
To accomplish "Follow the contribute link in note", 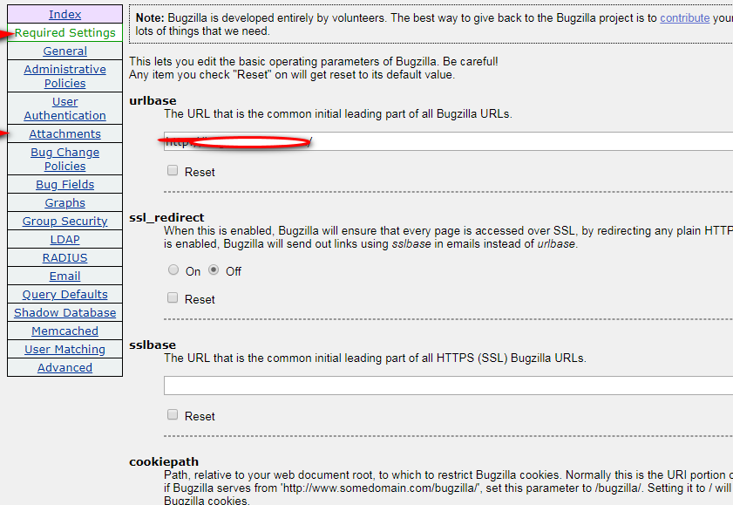I will tap(684, 17).
